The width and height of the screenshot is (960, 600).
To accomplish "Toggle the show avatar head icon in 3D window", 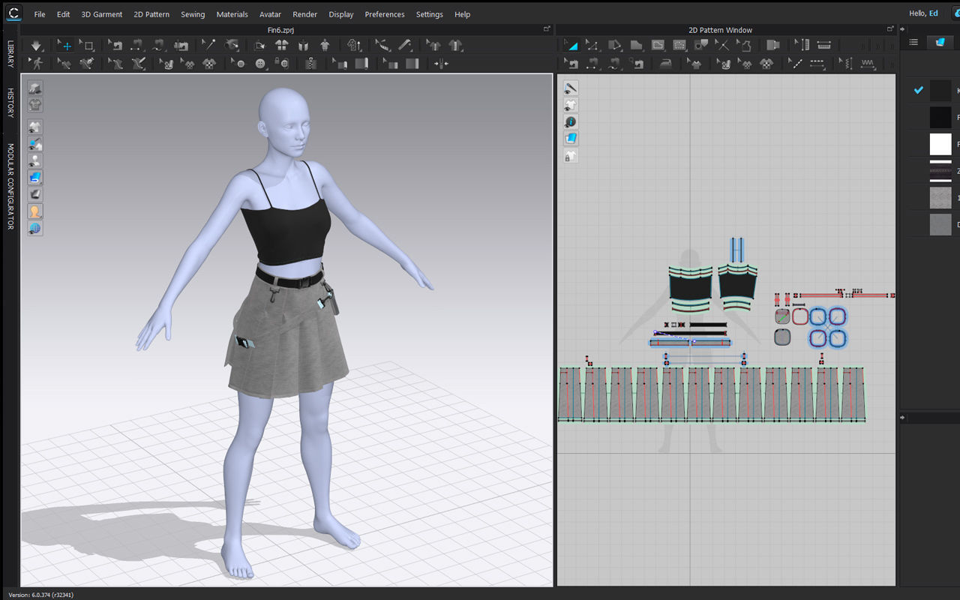I will point(35,211).
